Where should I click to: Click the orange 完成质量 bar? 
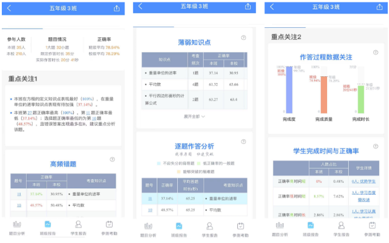click(x=324, y=95)
